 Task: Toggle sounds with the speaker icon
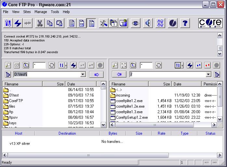(x=148, y=23)
